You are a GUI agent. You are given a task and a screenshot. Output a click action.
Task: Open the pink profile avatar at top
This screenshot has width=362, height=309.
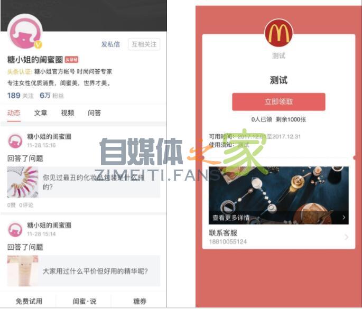coord(25,31)
